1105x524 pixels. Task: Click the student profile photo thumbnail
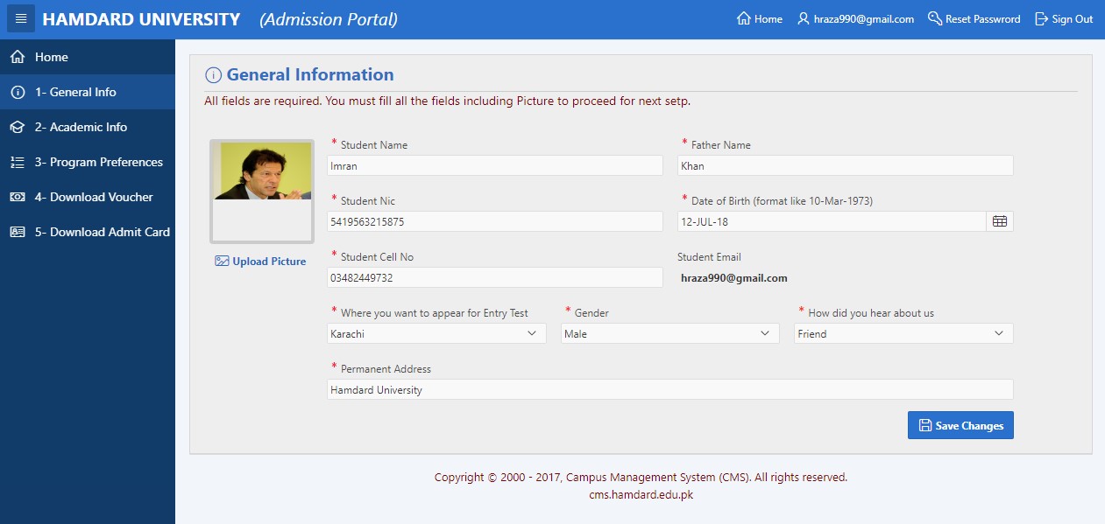click(x=262, y=191)
